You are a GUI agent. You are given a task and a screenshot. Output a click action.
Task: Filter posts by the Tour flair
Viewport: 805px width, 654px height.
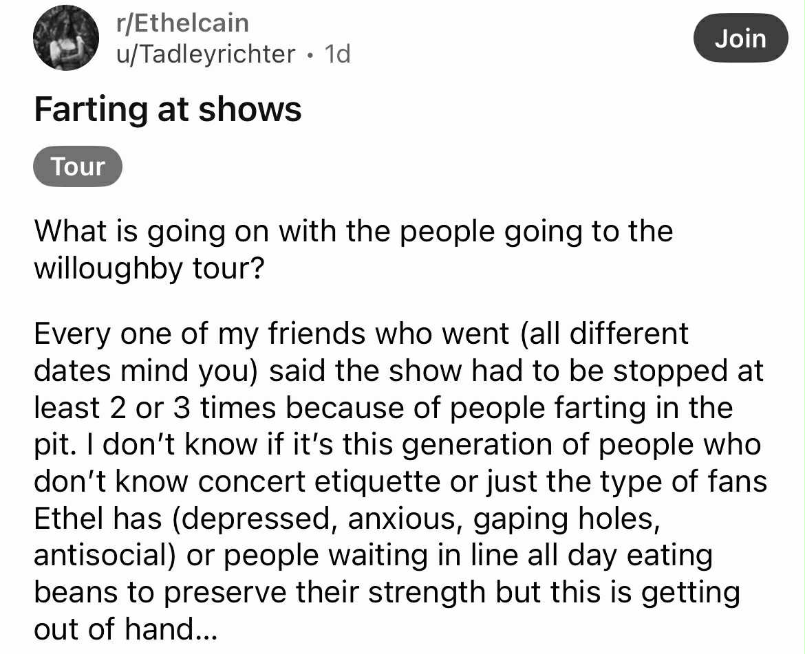78,167
